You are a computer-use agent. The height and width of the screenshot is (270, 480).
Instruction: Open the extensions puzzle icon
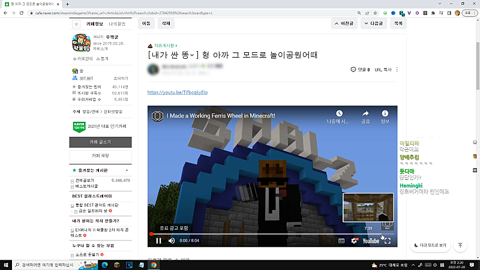[x=433, y=13]
